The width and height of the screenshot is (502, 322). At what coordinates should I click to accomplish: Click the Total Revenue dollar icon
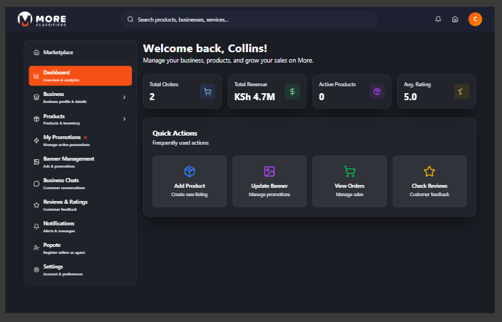tap(292, 91)
